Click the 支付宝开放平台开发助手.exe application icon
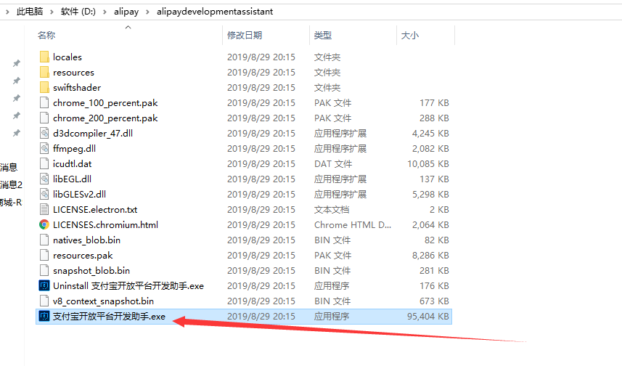Screen dimensions: 622x366 44,316
